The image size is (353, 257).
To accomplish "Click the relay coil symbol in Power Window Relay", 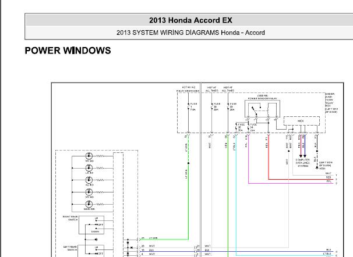I will pos(269,110).
